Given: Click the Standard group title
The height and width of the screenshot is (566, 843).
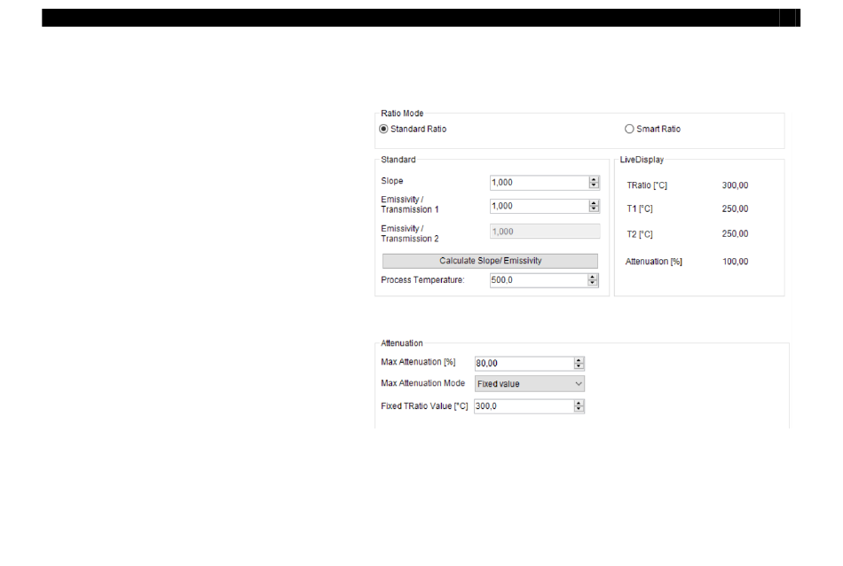Looking at the screenshot, I should pos(398,160).
